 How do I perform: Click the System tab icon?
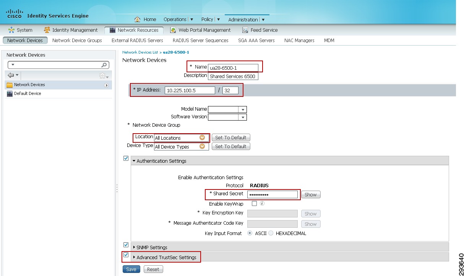[11, 30]
